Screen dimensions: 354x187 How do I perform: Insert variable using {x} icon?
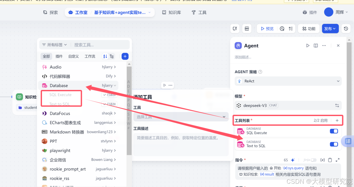click(323, 160)
